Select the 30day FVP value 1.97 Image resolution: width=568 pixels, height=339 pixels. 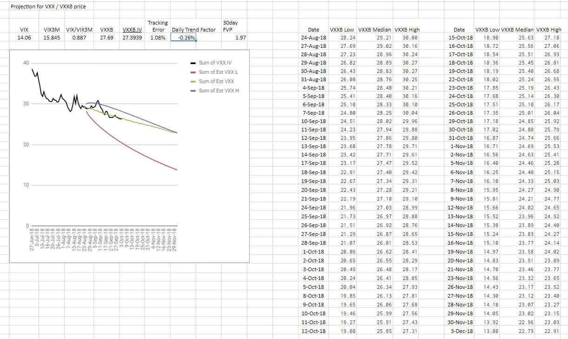coord(241,38)
